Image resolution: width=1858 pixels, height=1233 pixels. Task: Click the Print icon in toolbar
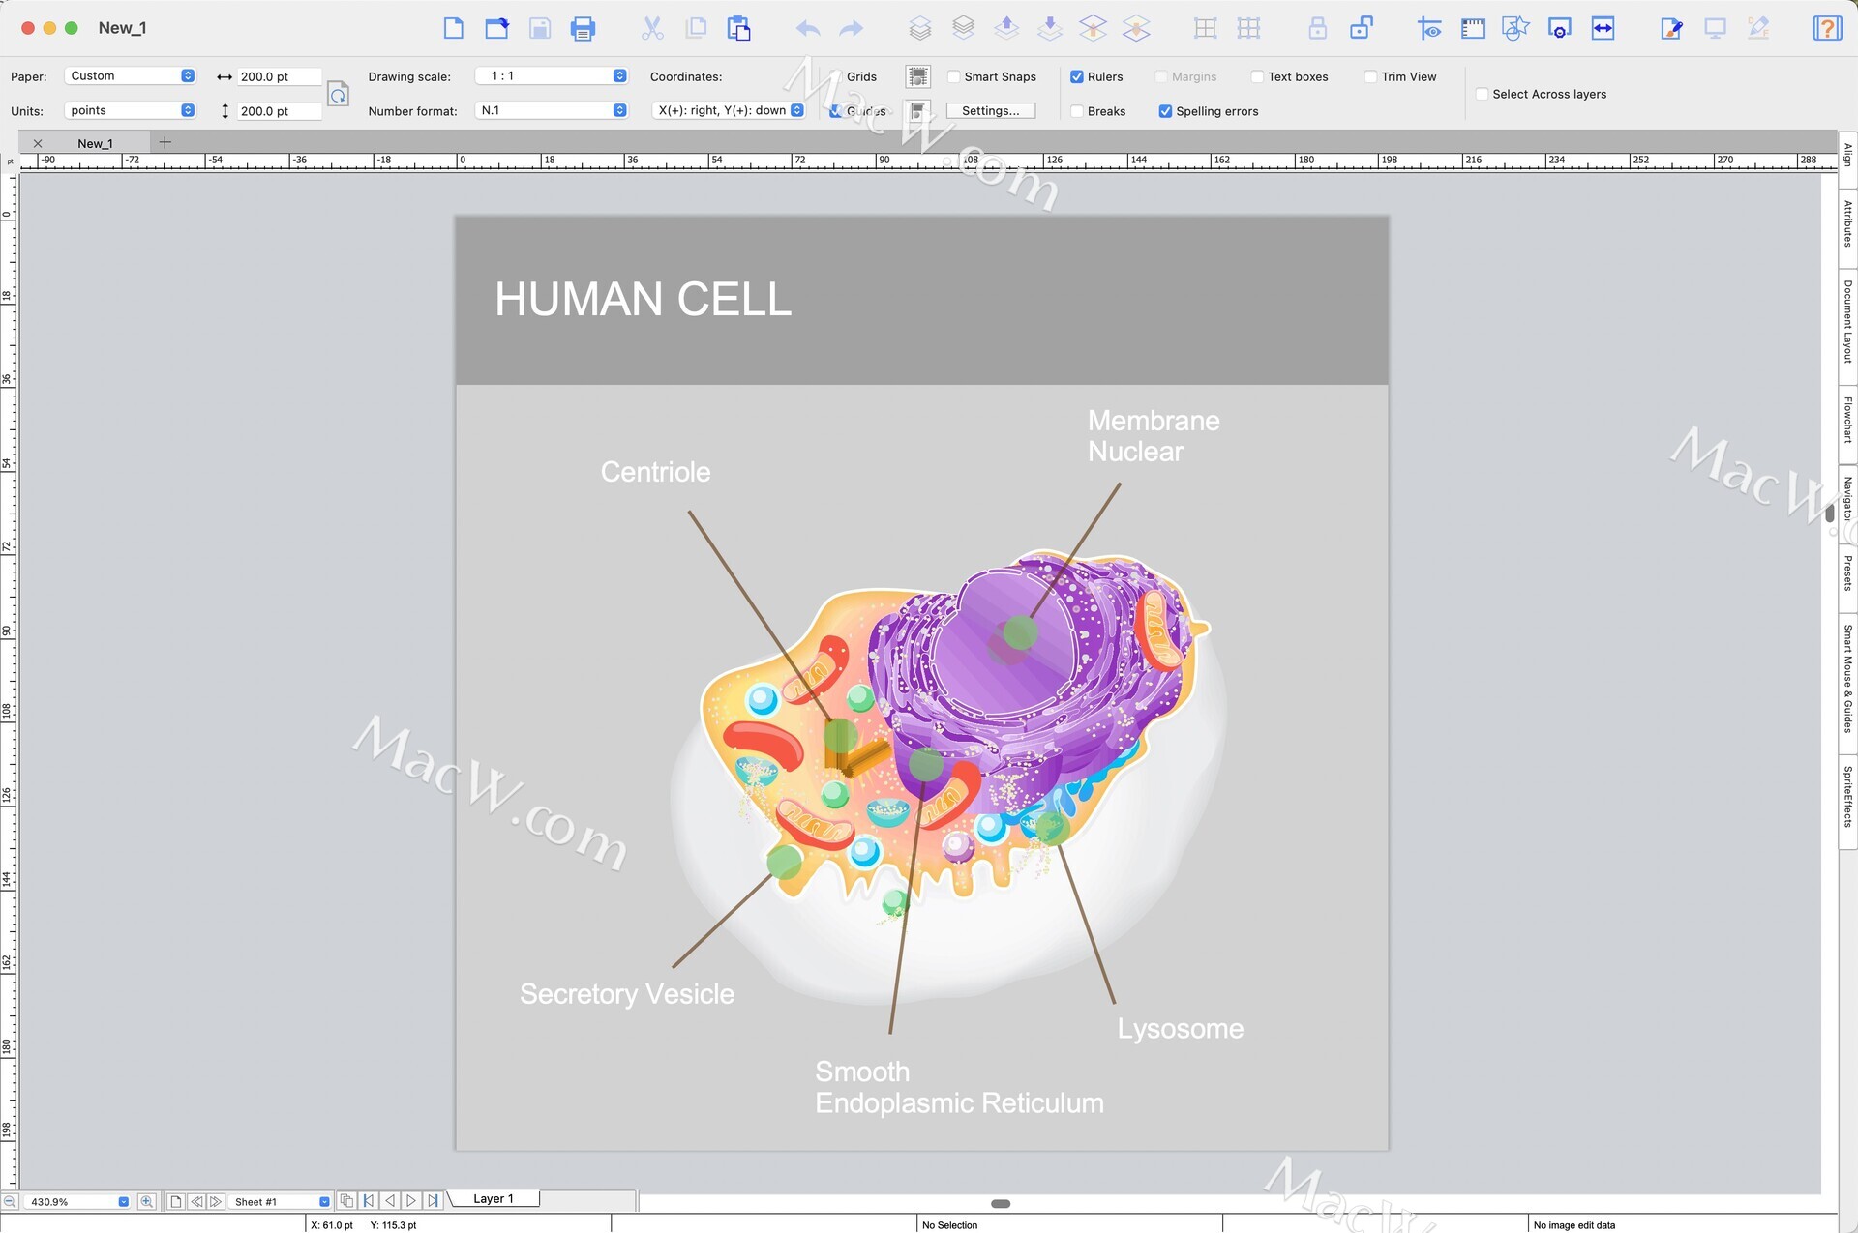click(x=583, y=28)
